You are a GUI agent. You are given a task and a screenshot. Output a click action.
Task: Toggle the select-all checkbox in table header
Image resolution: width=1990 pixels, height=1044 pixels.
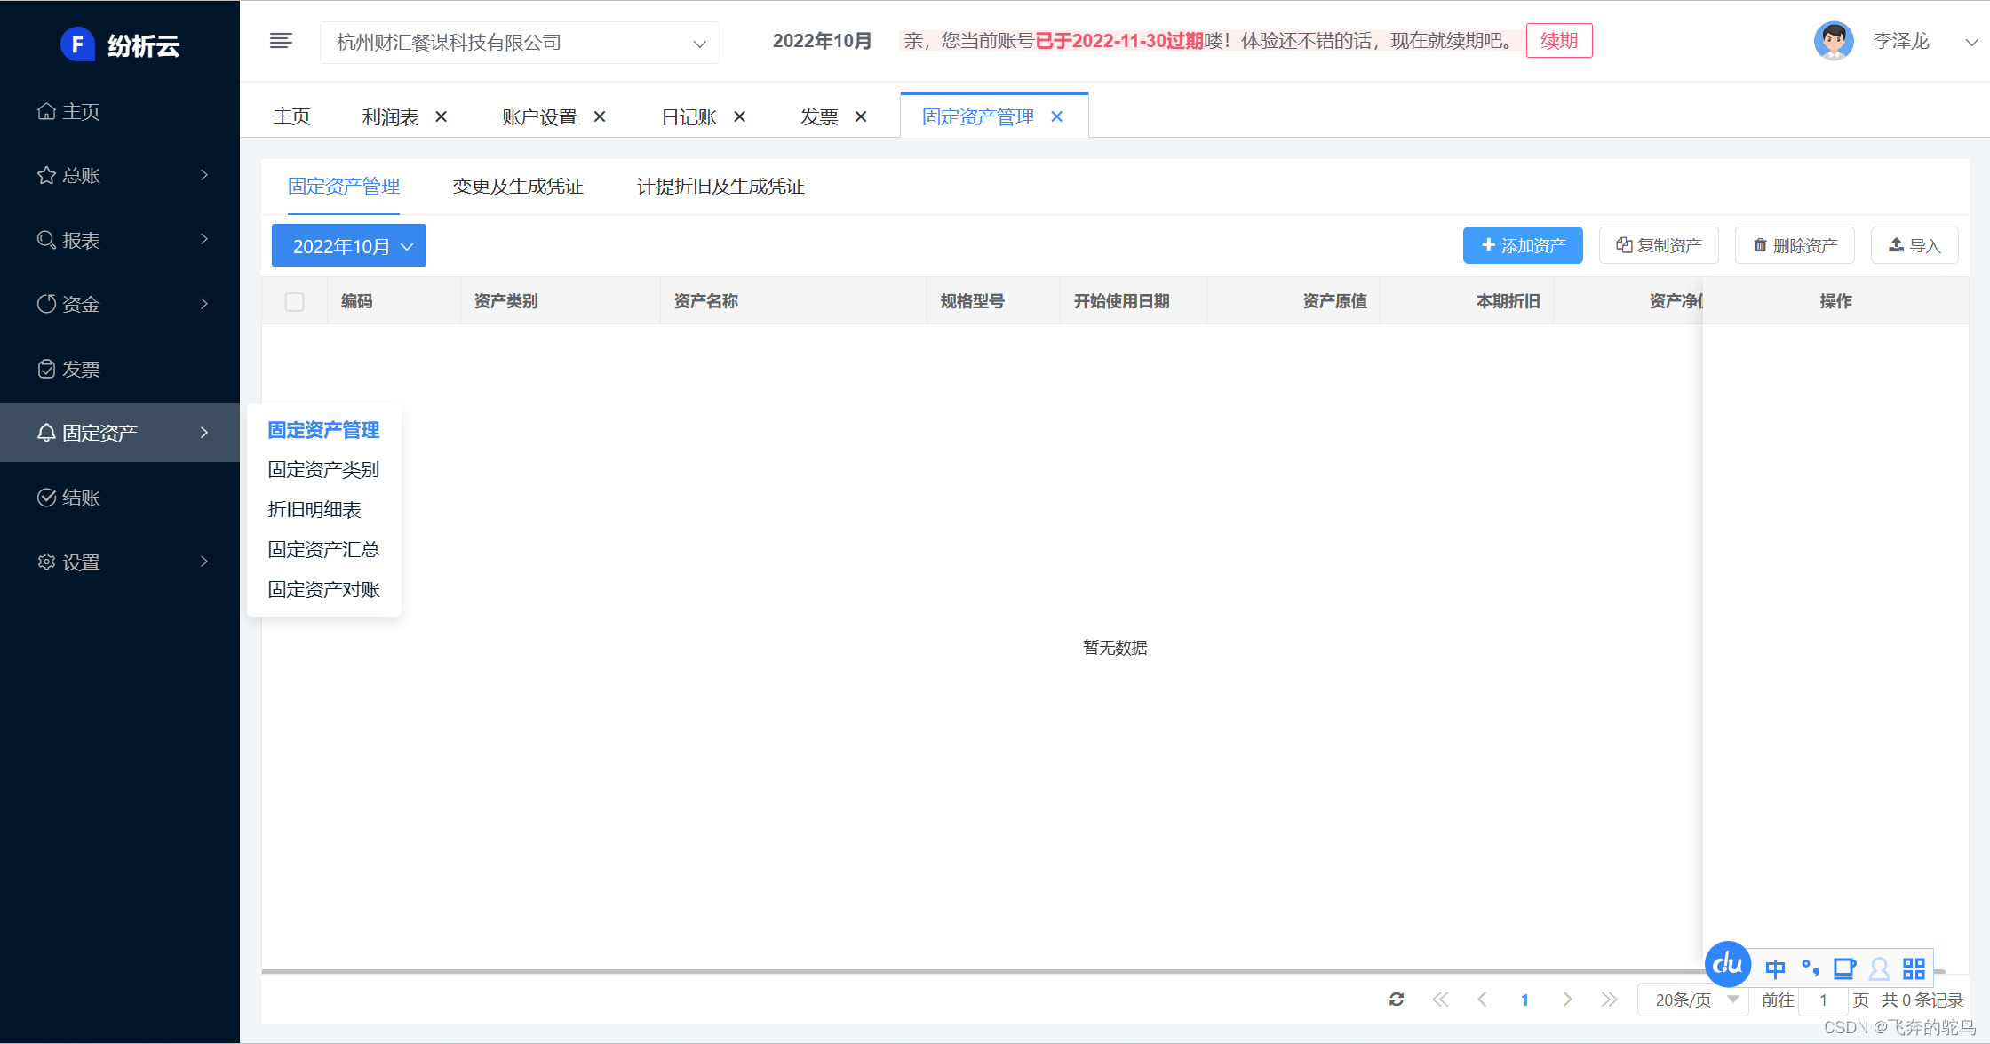[x=295, y=302]
